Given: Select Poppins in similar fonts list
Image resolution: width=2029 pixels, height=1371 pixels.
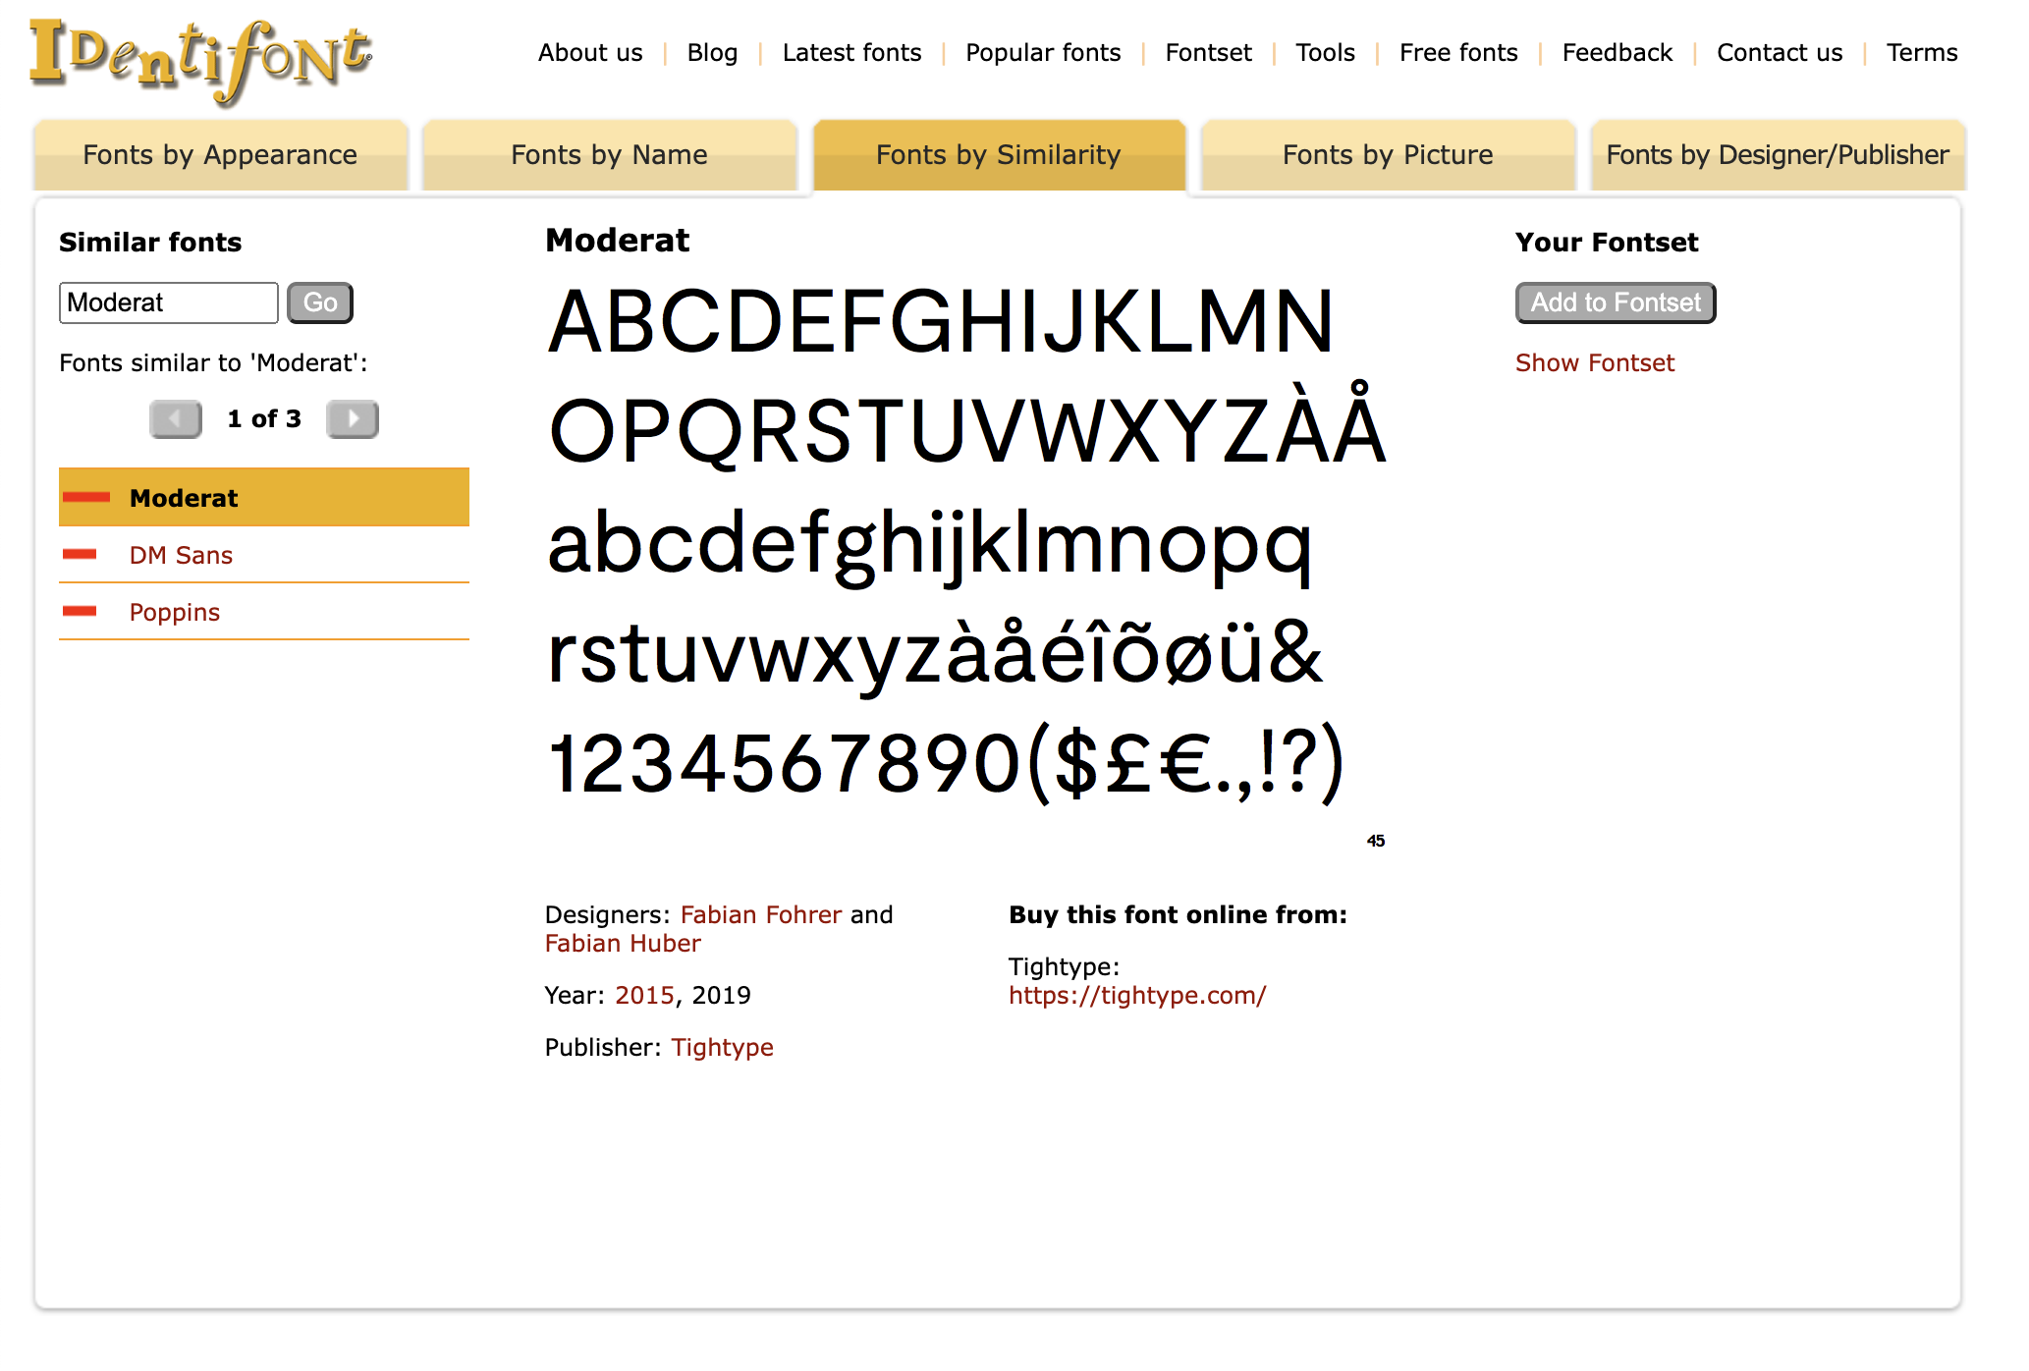Looking at the screenshot, I should click(175, 613).
